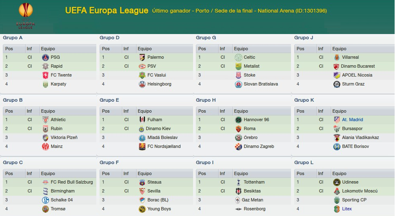This screenshot has height=216, width=395.
Task: Click the Celtic club badge
Action: pyautogui.click(x=238, y=57)
